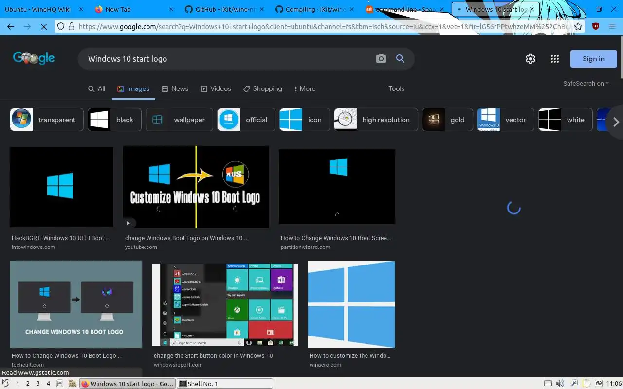Play the YouTube boot logo video result
623x389 pixels.
(x=128, y=223)
